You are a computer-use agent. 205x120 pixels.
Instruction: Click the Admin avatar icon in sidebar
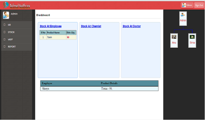tap(6, 15)
